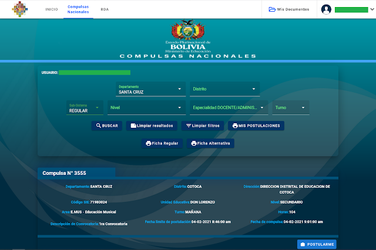Click printer icon on Ficha Alternativa
Screen dimensions: 376x250
[x=194, y=143]
